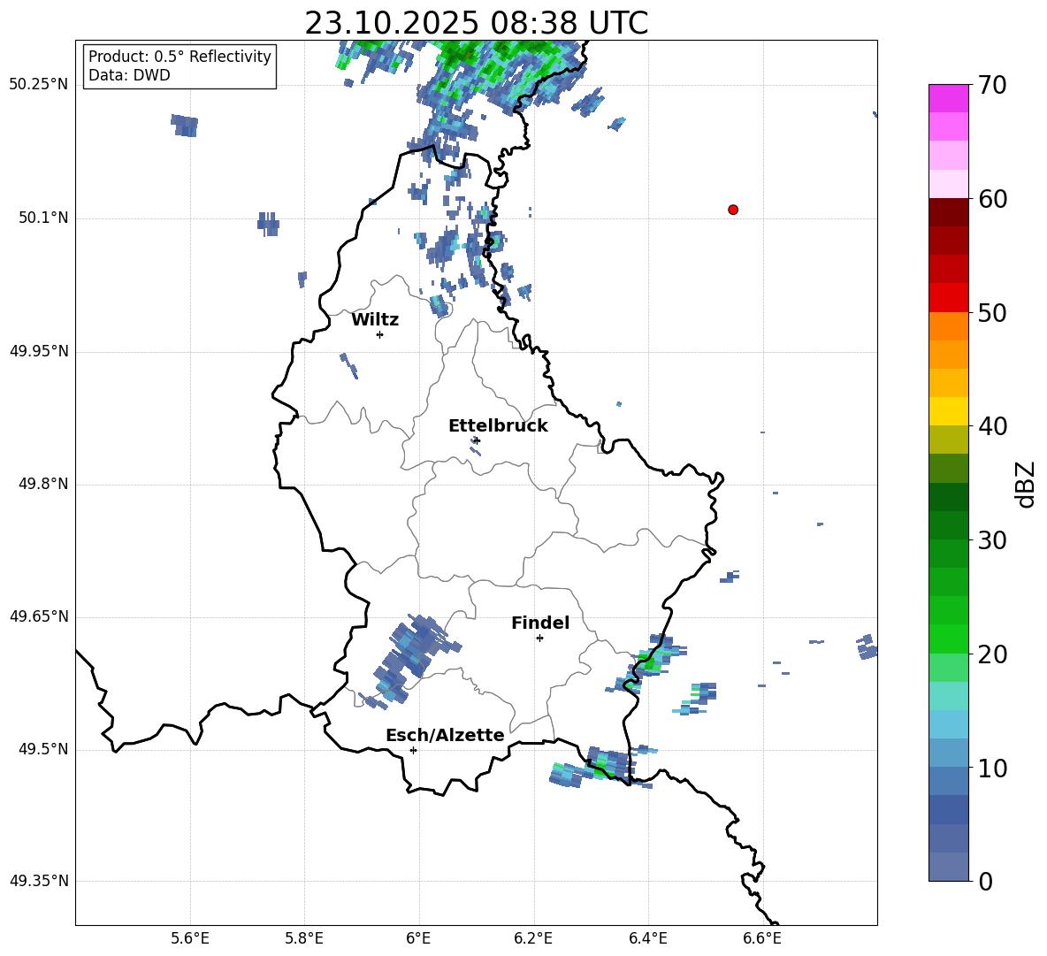Click the Wiltz station cross marker
The image size is (1047, 956).
point(379,334)
